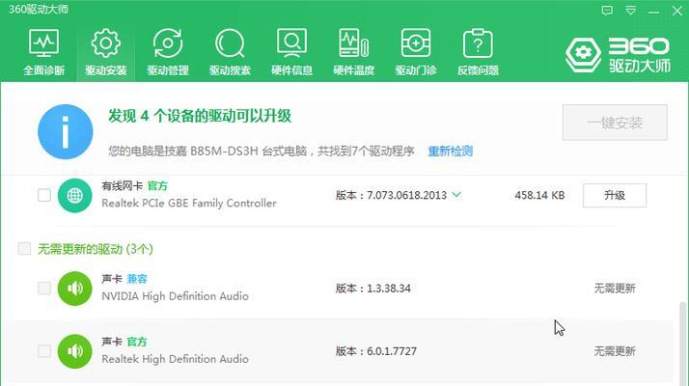Screen dimensions: 689x386
Task: Click the NVIDIA High Definition Audio speaker icon
Action: pos(74,289)
